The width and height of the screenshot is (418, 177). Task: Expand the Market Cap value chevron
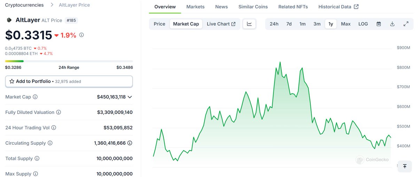point(130,97)
